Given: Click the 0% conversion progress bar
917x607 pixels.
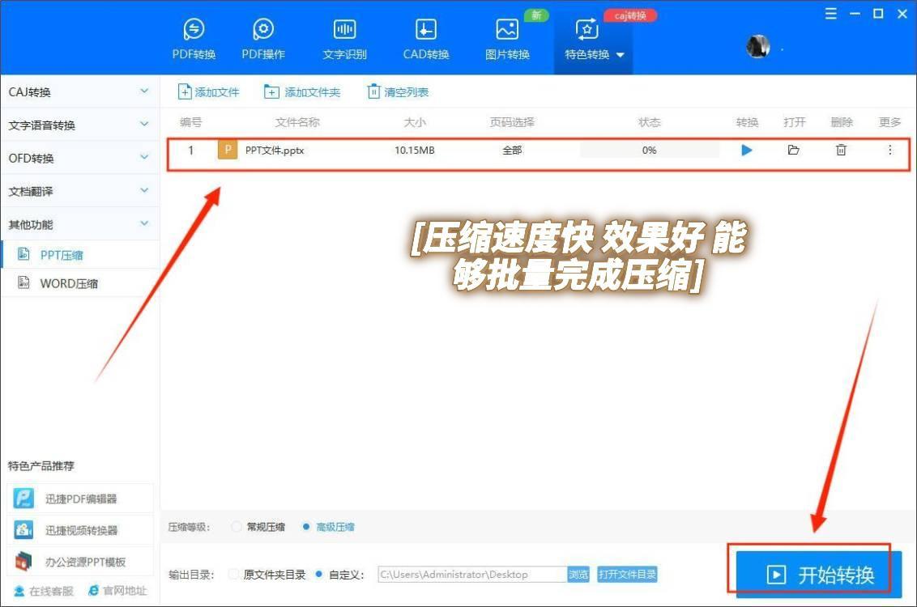Looking at the screenshot, I should (x=649, y=150).
